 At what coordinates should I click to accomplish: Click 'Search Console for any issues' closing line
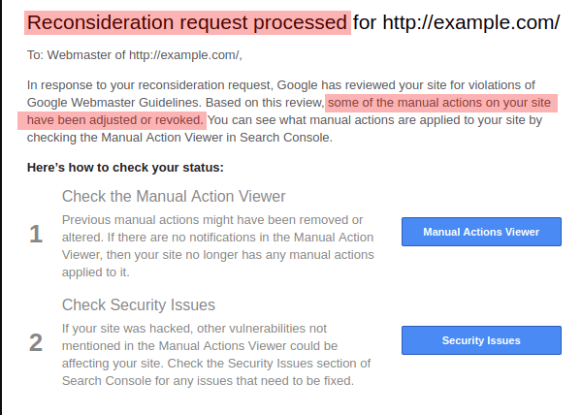pos(208,381)
